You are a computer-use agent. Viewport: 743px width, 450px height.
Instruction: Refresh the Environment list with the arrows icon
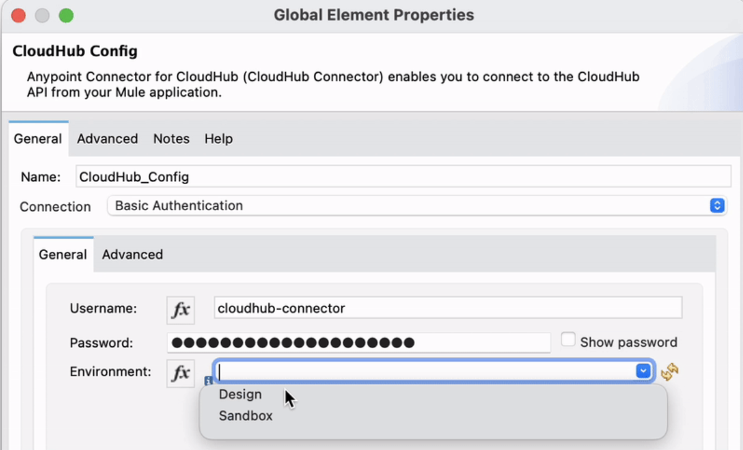coord(670,372)
